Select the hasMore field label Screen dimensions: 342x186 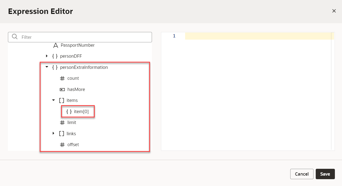76,90
